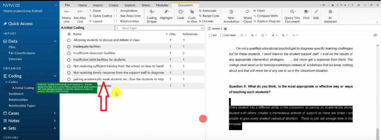Select circle for Allowing students to discuss code
This screenshot has height=140, width=381.
pos(69,40)
